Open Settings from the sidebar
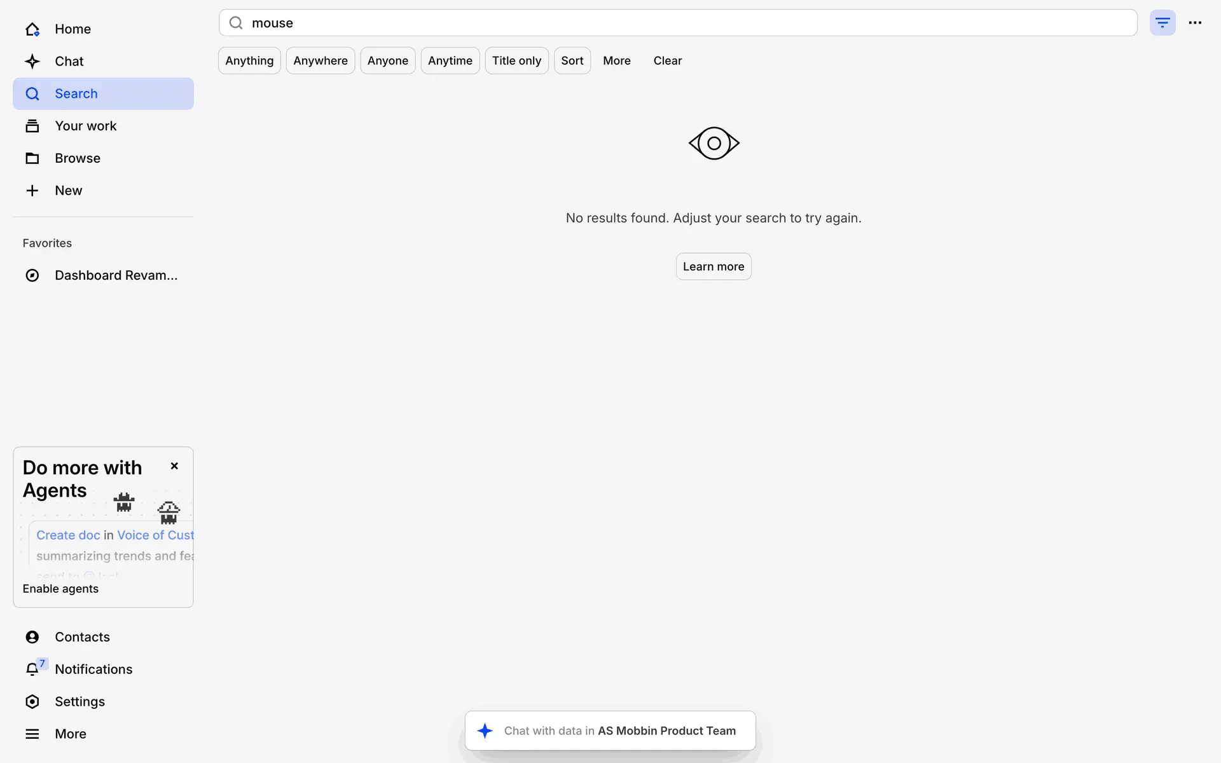This screenshot has height=763, width=1221. [79, 701]
